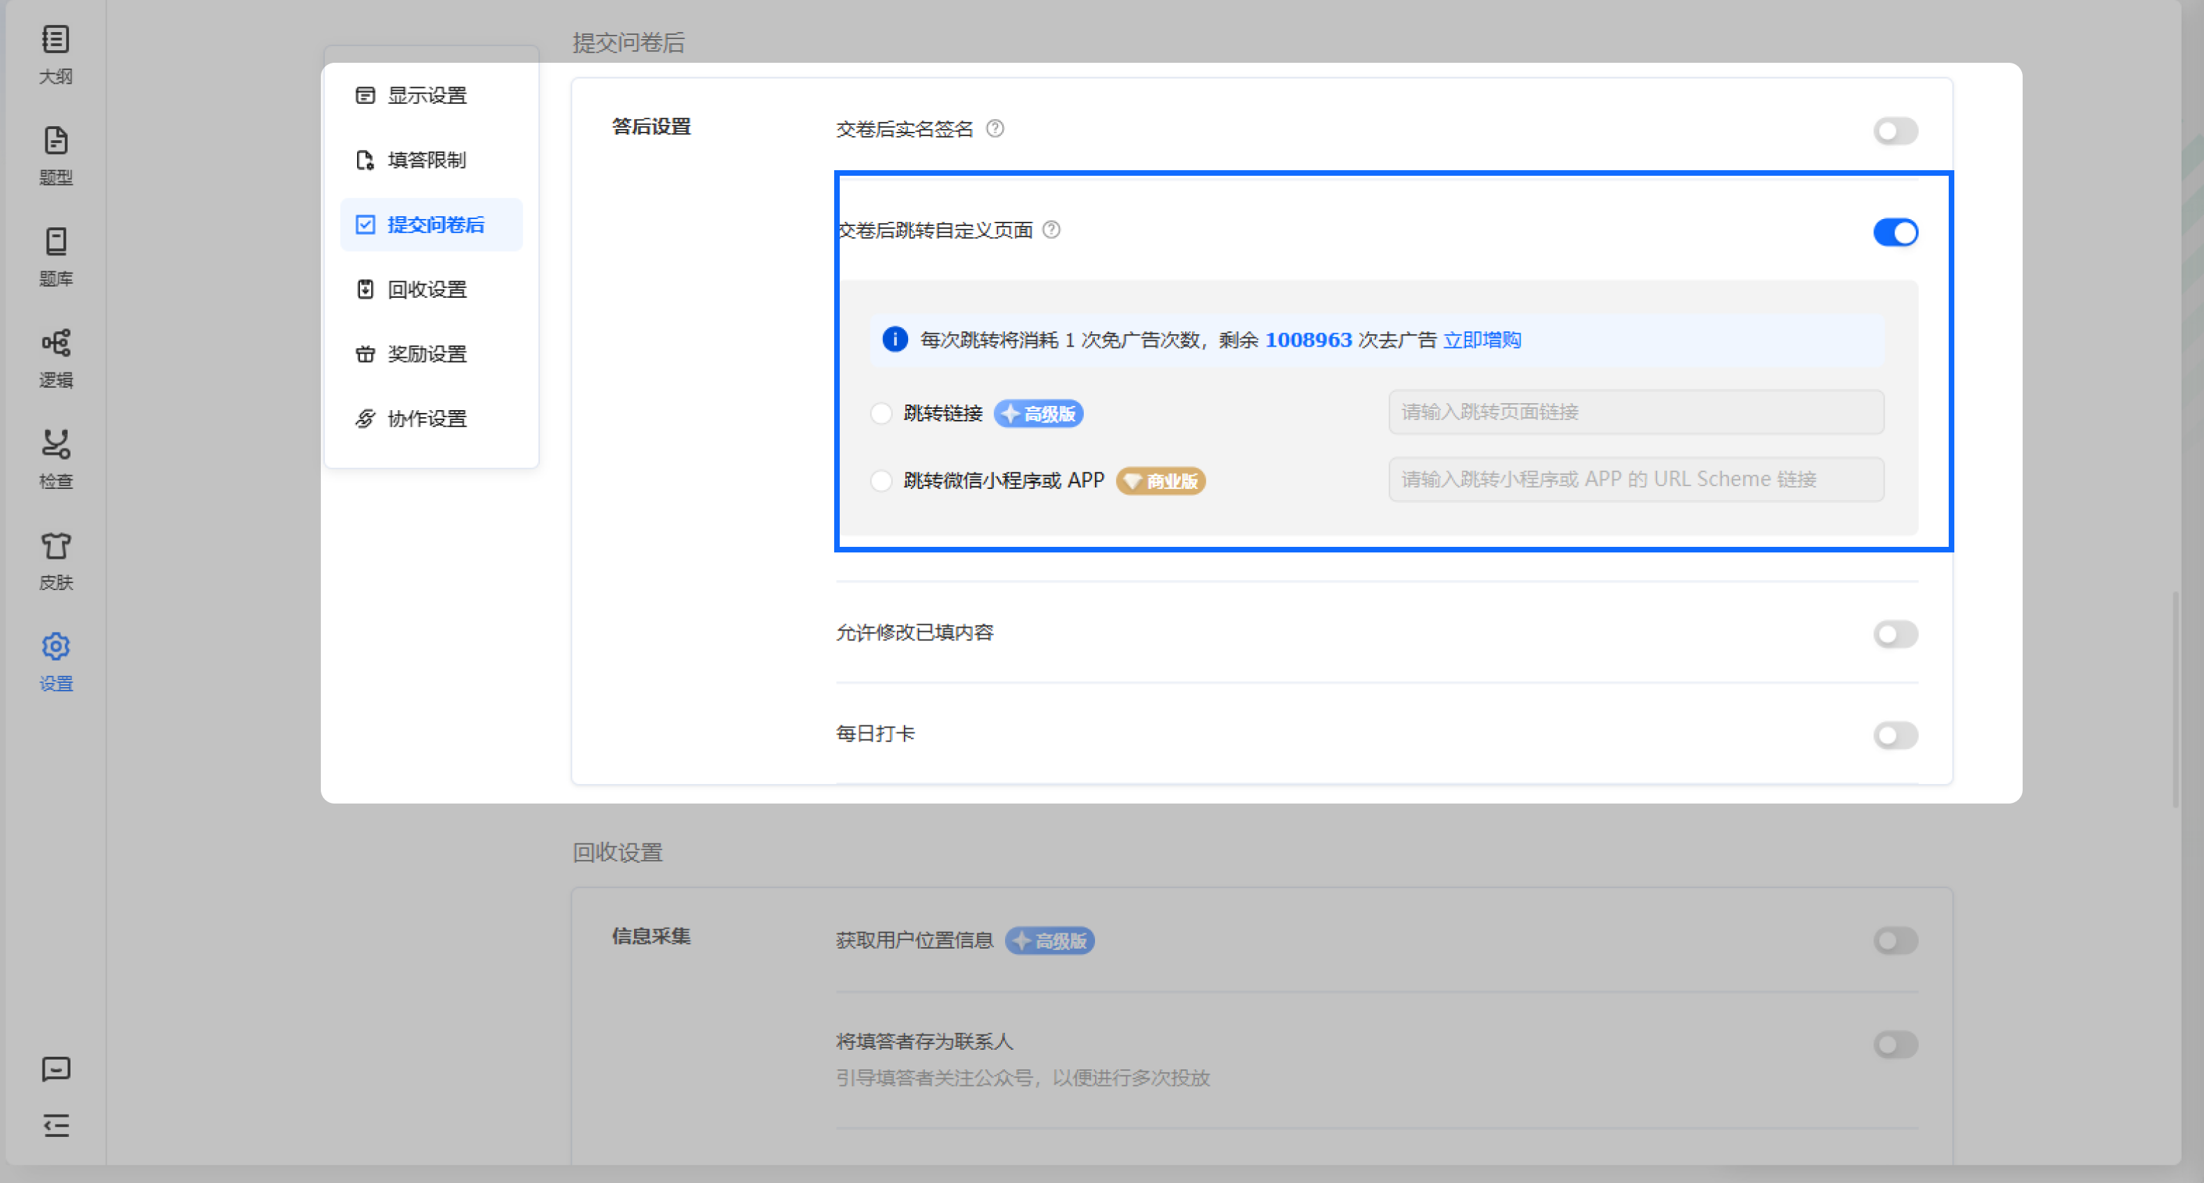Click the page vertical scrollbar
2204x1183 pixels.
click(2175, 699)
